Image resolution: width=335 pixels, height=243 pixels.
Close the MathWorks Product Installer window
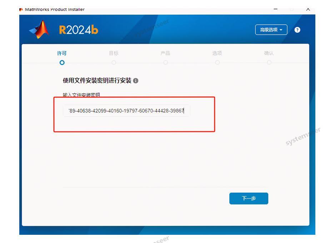click(308, 9)
